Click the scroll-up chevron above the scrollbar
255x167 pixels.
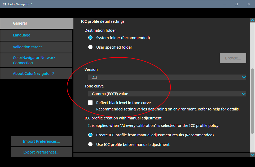click(x=252, y=20)
